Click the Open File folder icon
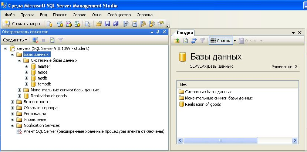This screenshot has width=307, height=152. click(99, 24)
